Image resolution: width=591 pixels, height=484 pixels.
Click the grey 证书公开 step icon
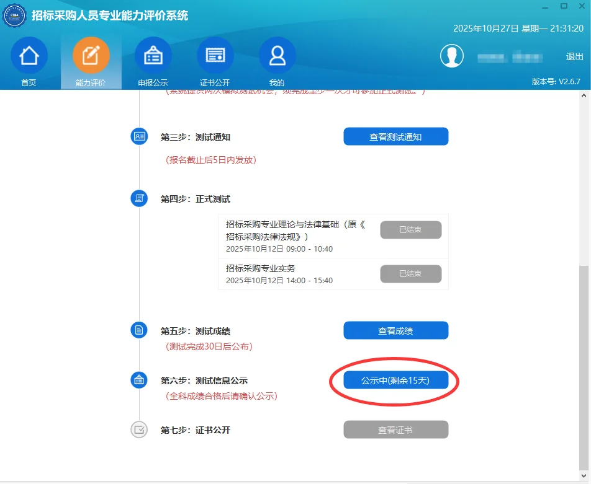click(x=139, y=429)
